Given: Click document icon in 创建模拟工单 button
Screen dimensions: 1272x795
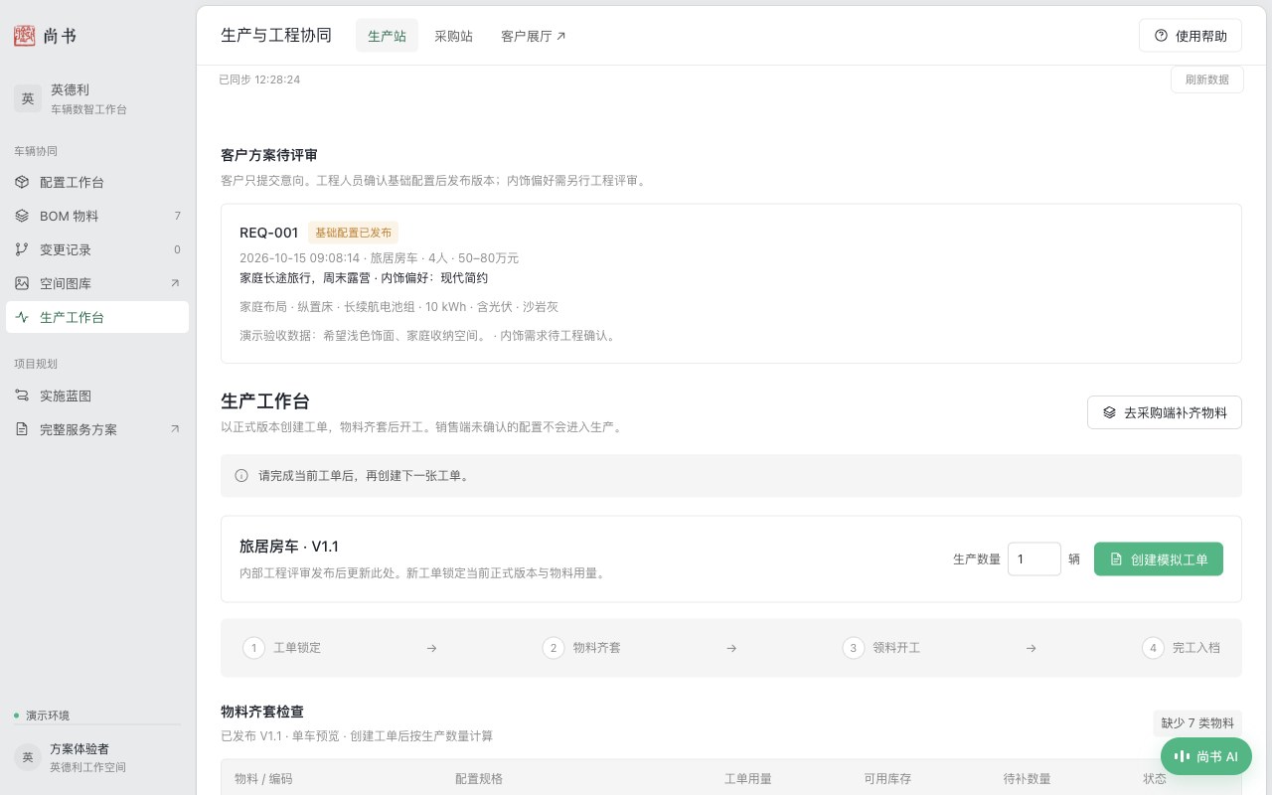Looking at the screenshot, I should click(1116, 559).
